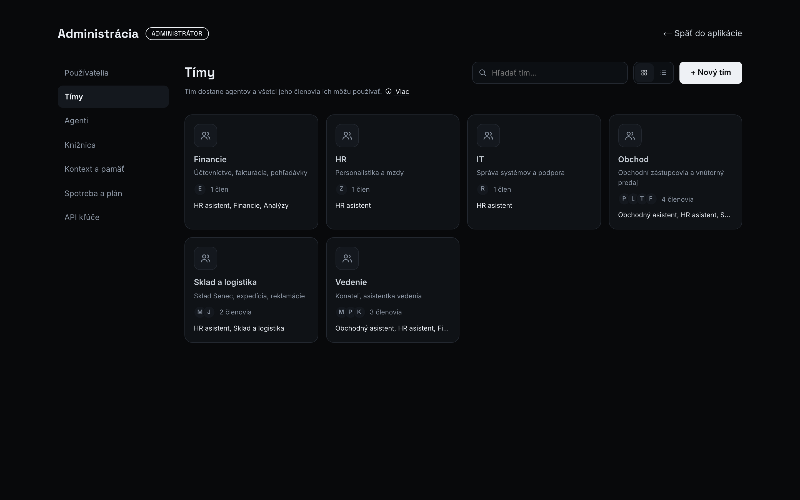
Task: Open Spotreba a plán section
Action: [x=113, y=193]
